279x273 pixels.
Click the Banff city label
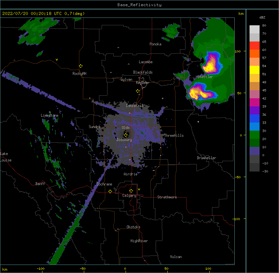pyautogui.click(x=40, y=184)
